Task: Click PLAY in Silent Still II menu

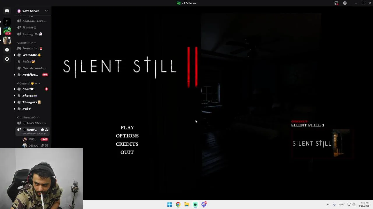Action: click(x=127, y=128)
